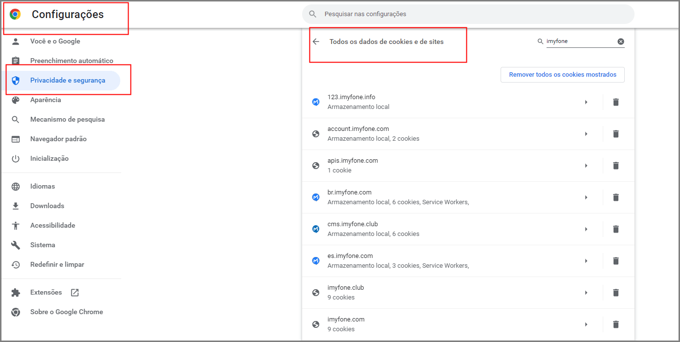
Task: Click the br.imyfone.com domain text
Action: pos(350,192)
